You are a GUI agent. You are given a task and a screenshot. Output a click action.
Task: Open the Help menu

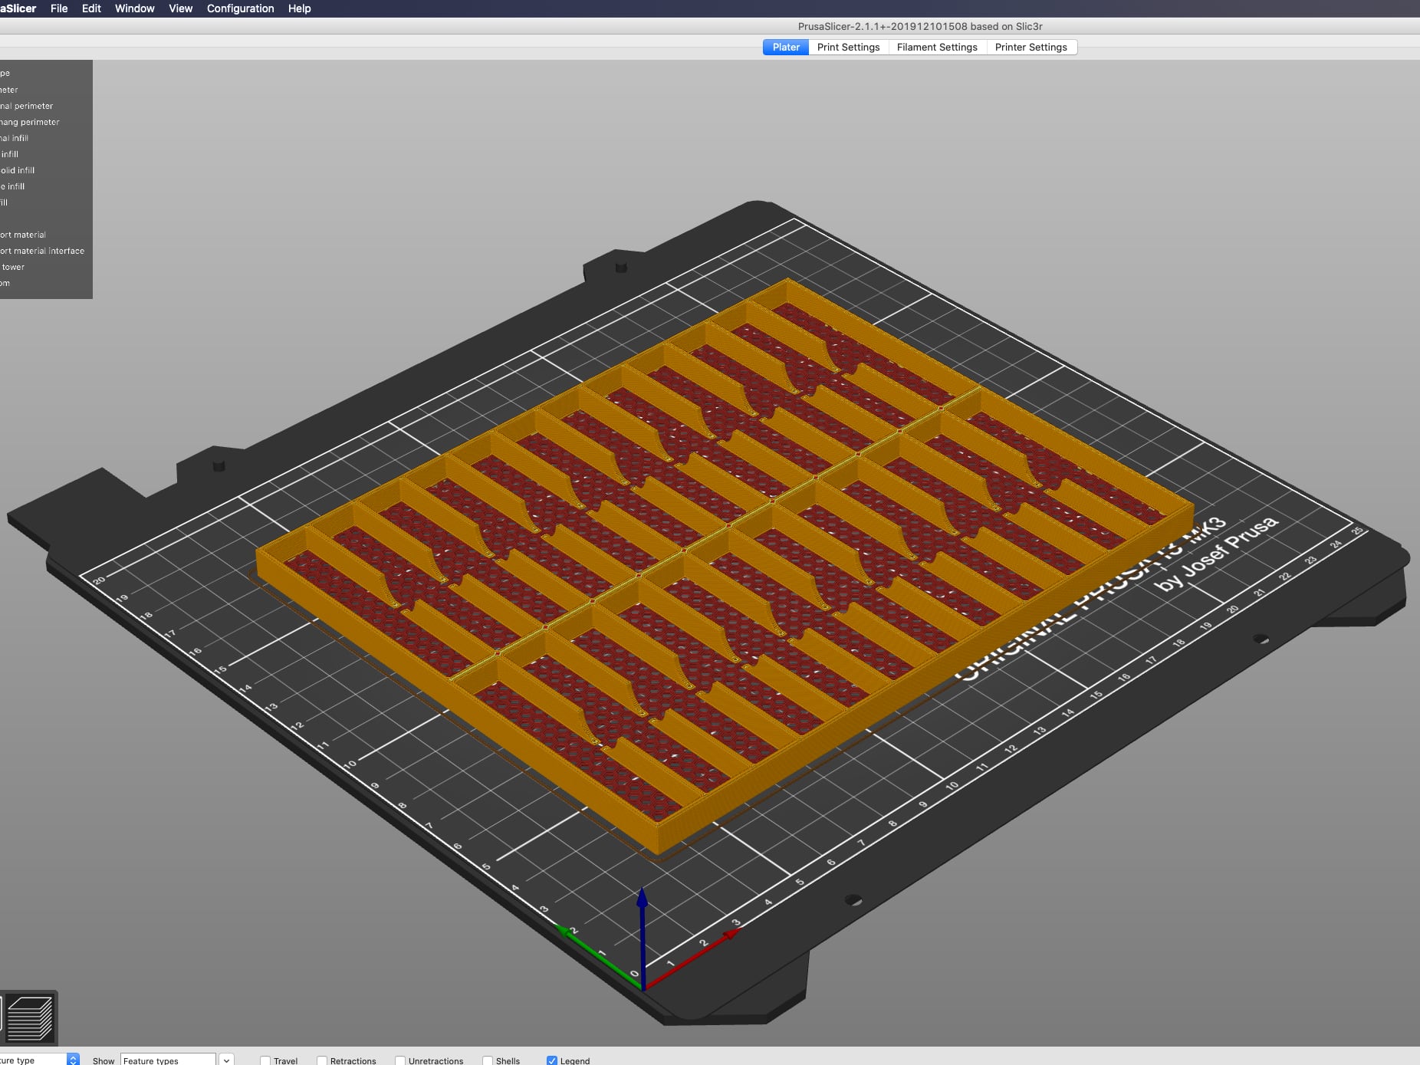[x=299, y=8]
